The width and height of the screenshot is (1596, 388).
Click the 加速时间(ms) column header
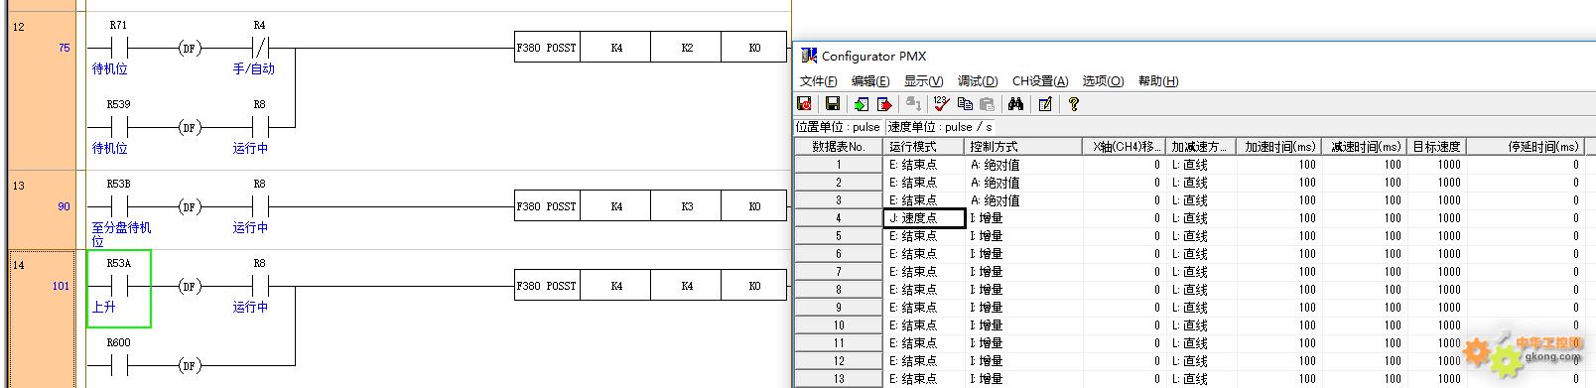point(1278,147)
